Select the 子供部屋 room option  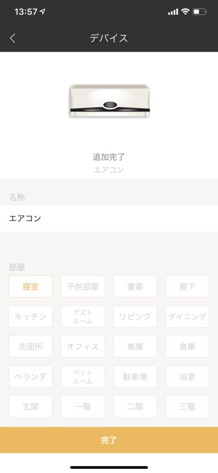tap(83, 286)
